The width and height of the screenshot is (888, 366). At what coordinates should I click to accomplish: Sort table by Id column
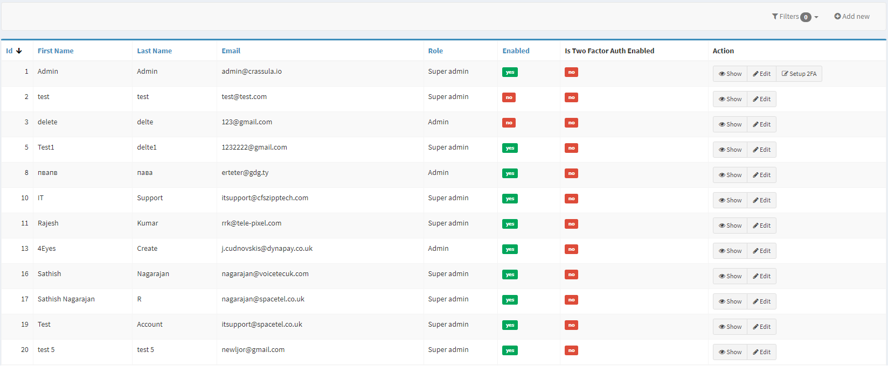point(10,51)
